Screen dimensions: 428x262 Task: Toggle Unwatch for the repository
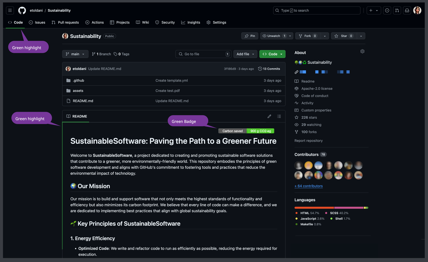(x=273, y=36)
